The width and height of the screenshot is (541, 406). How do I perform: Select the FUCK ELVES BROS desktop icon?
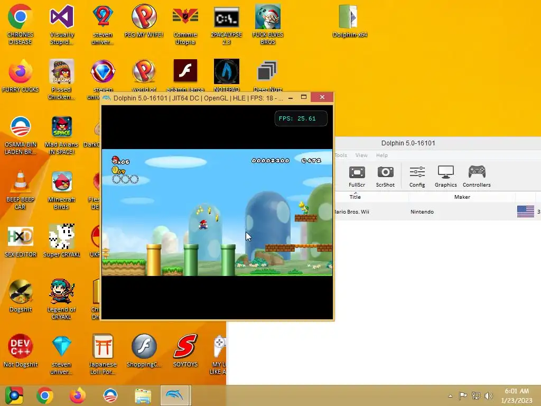267,24
